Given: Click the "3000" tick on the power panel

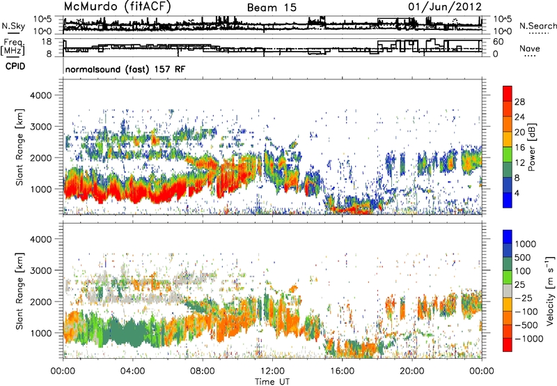Looking at the screenshot, I should (x=40, y=127).
